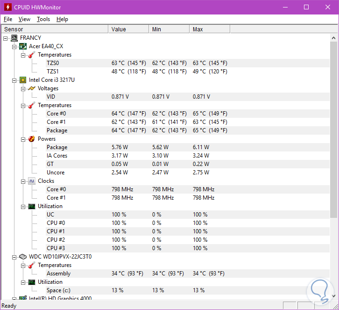Collapse the WDC WD10JPVX-22JC3T0 node

(14, 257)
